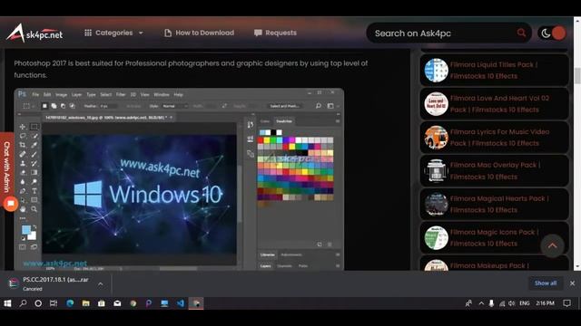Open the Windows Start menu
The width and height of the screenshot is (581, 326).
[x=7, y=303]
